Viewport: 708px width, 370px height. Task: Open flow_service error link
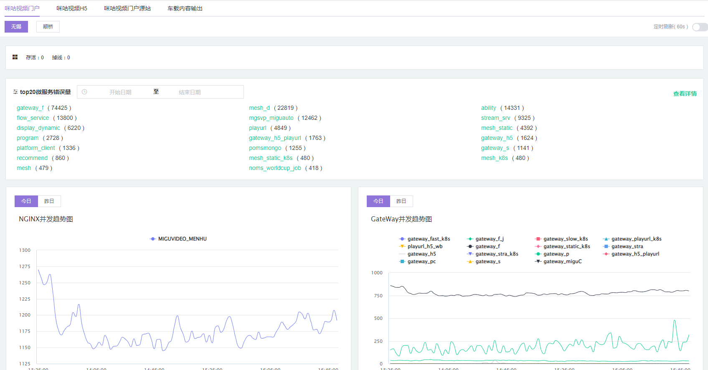pos(33,118)
